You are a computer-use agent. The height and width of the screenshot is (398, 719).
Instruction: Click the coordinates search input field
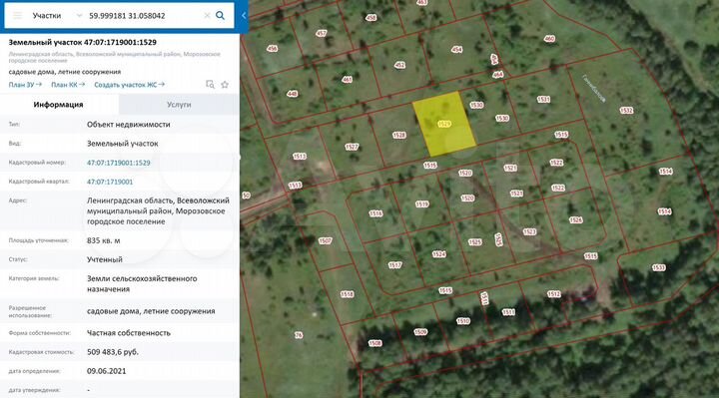click(143, 16)
